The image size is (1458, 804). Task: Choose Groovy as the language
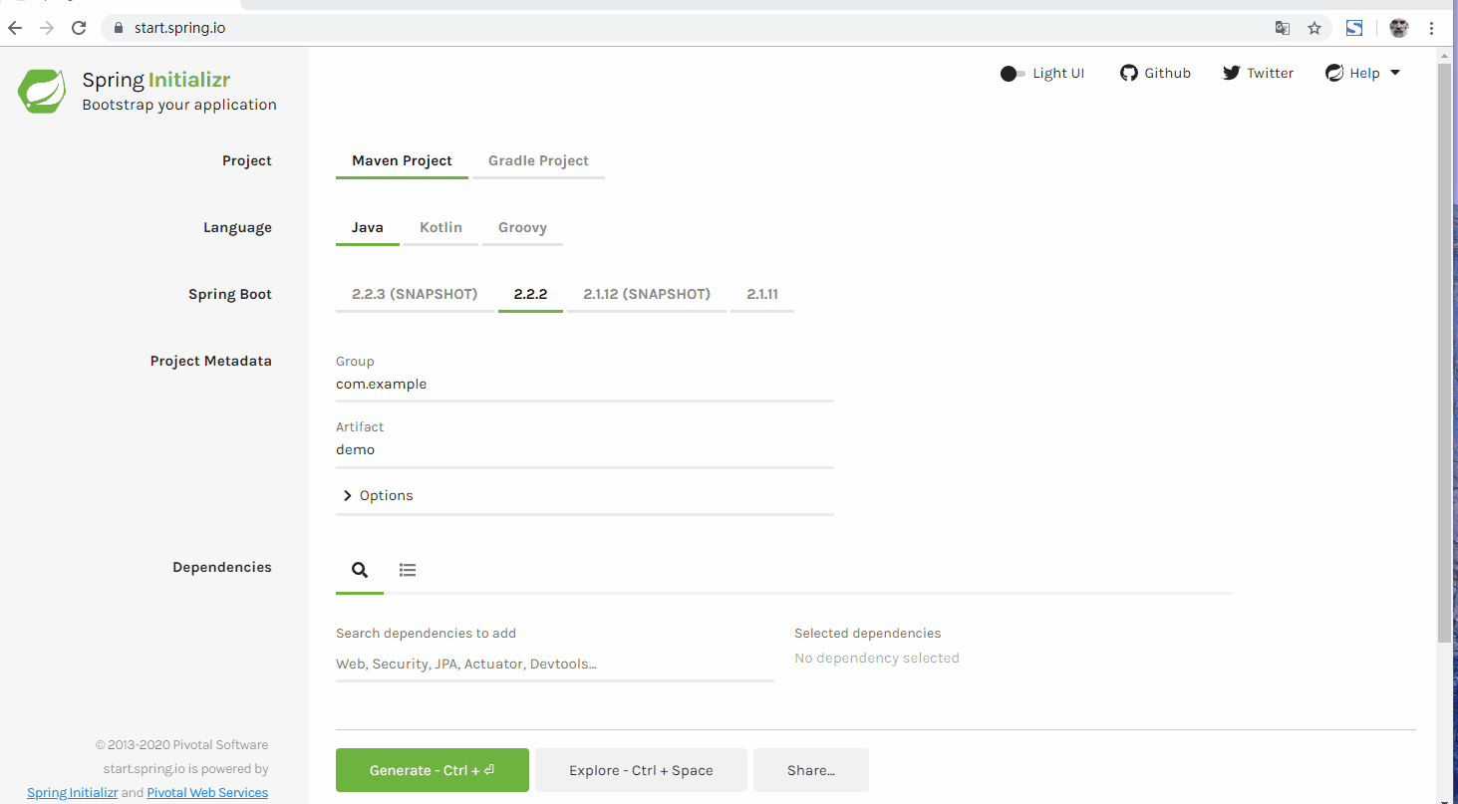(523, 228)
